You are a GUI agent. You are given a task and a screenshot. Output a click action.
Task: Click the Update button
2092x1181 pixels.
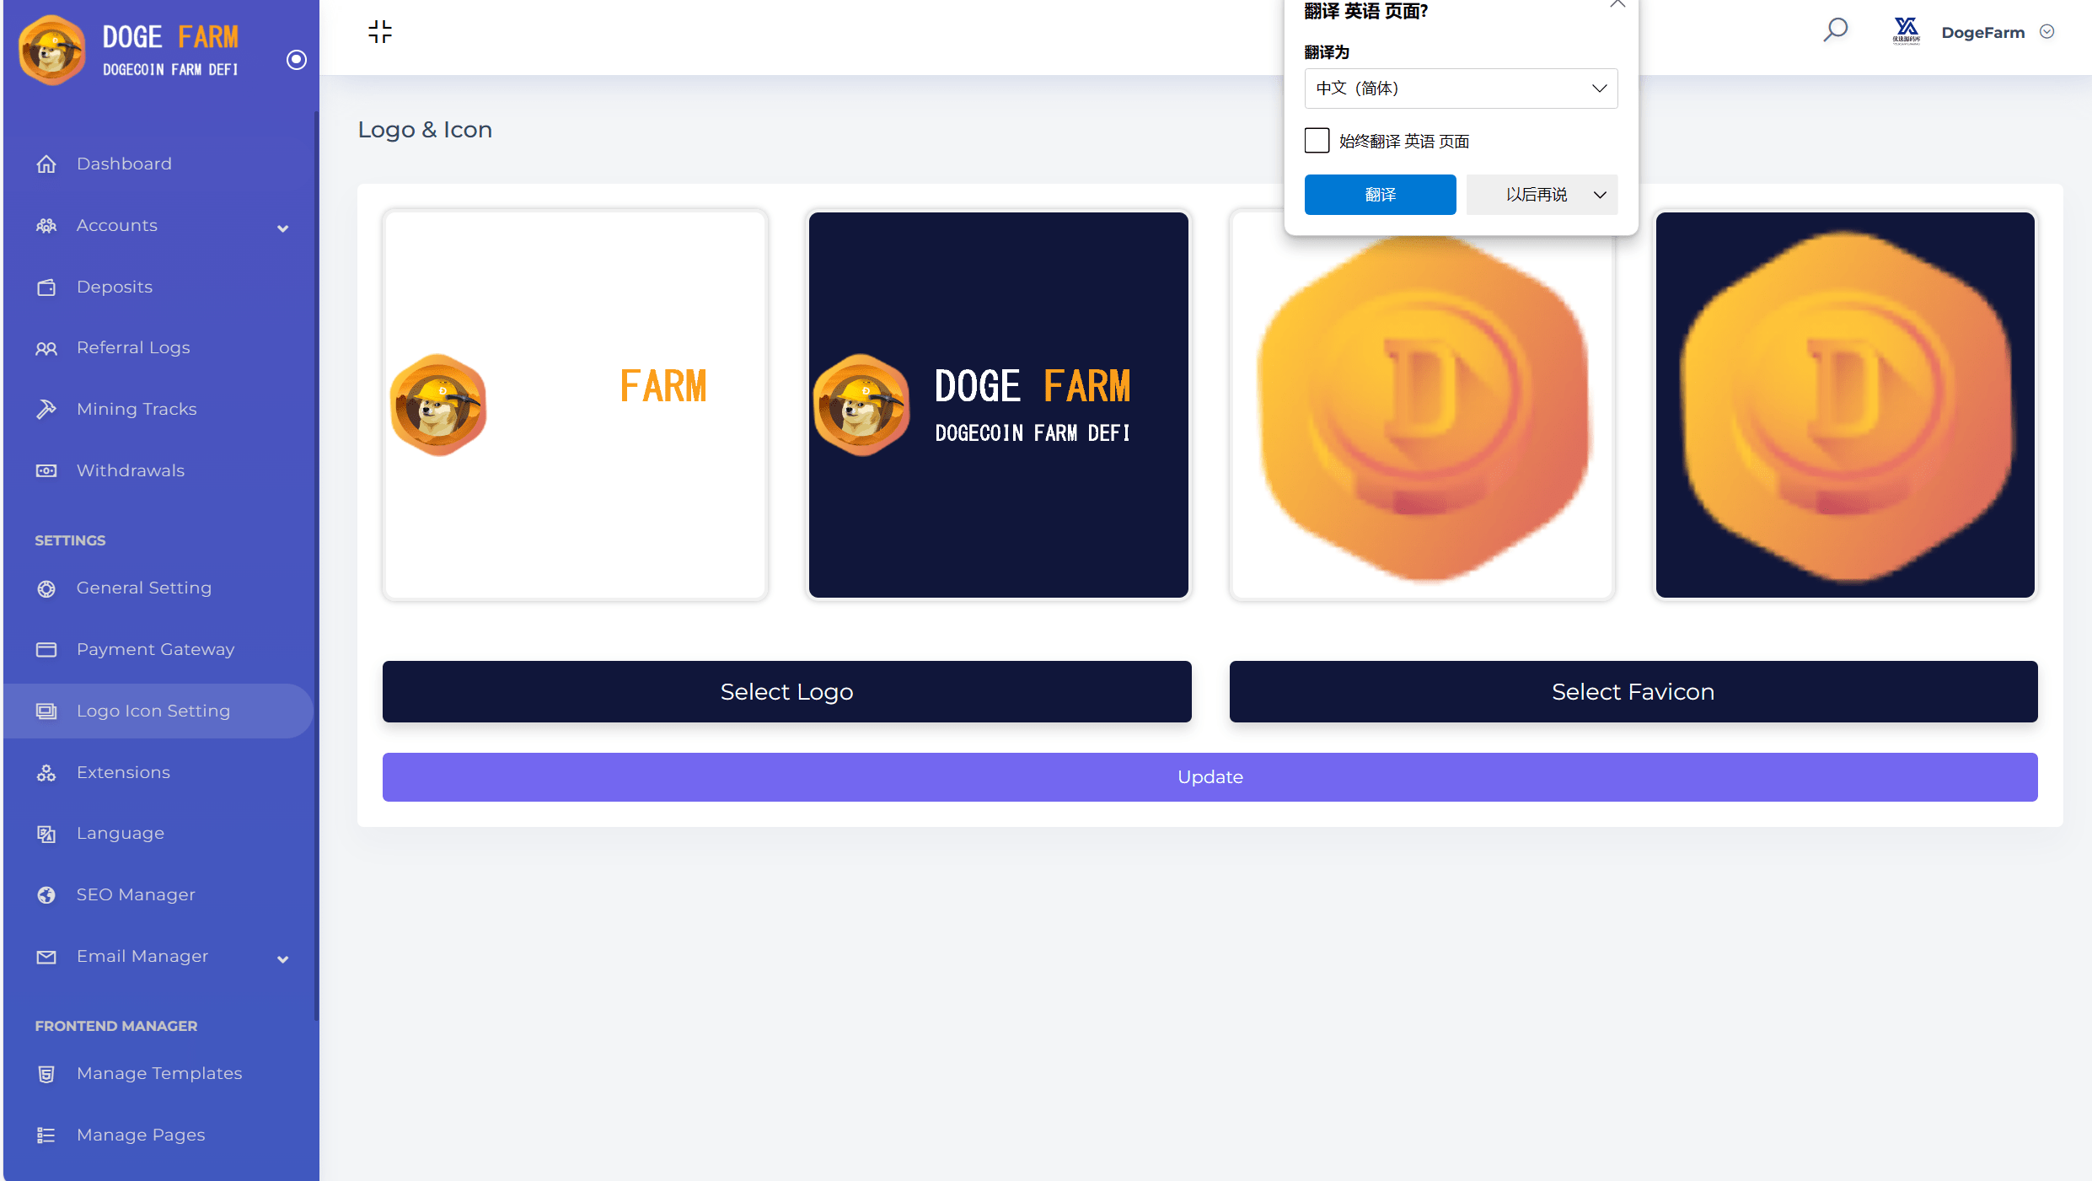(1210, 776)
